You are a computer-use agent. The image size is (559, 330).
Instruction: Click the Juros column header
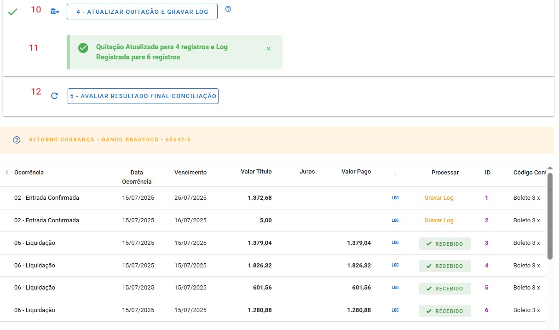coord(307,172)
